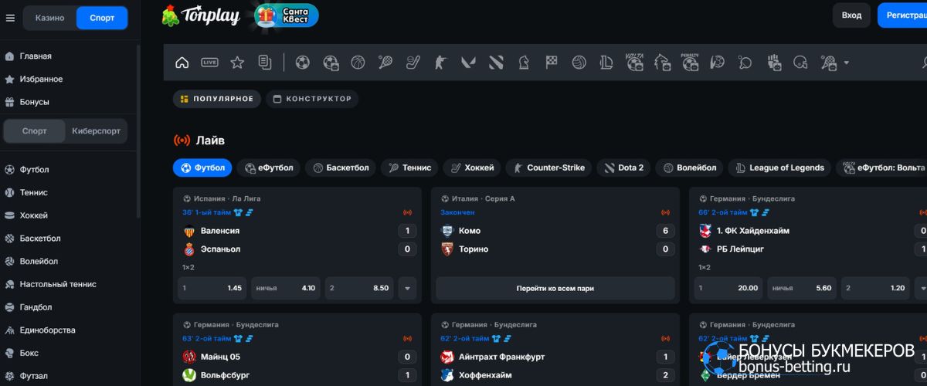This screenshot has width=927, height=386.
Task: Open the Конструктор tab
Action: 312,99
